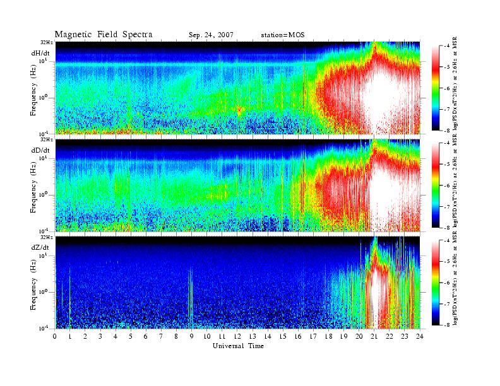Select the dD/dt panel label

[x=40, y=150]
